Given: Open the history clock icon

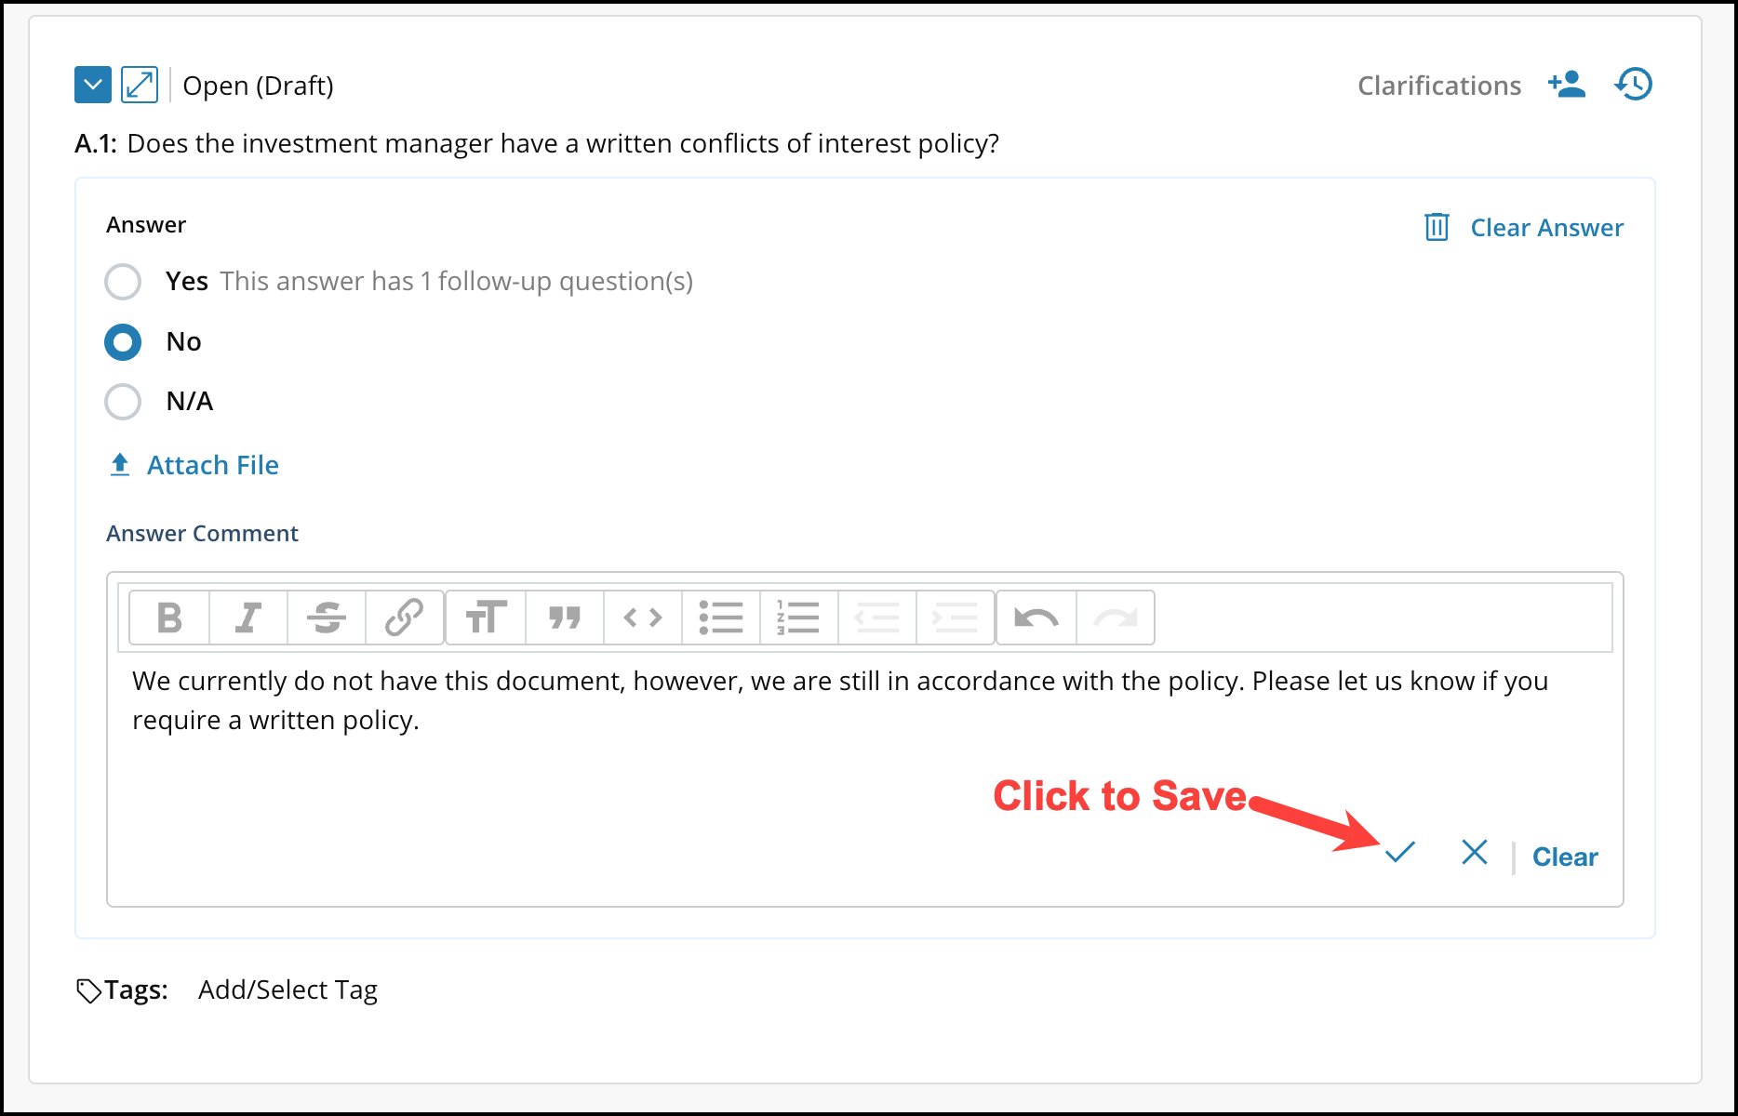Looking at the screenshot, I should click(x=1634, y=85).
